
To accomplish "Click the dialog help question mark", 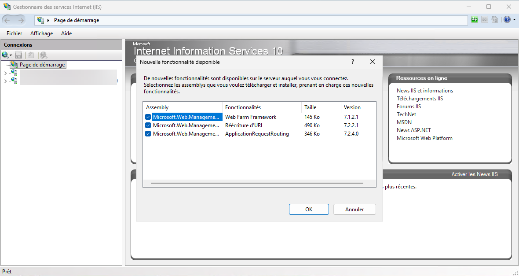I will point(353,62).
